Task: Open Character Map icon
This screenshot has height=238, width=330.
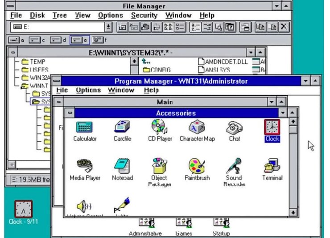Action: pos(197,127)
